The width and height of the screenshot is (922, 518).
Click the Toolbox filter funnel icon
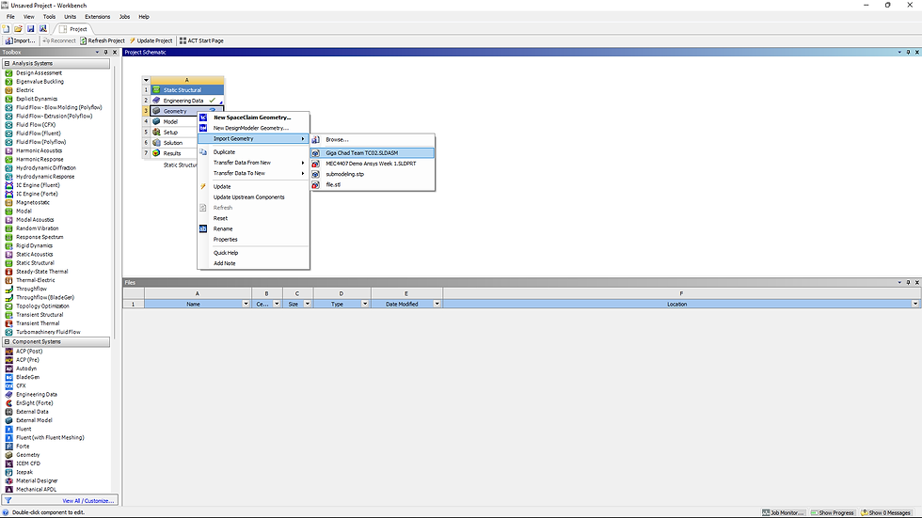pyautogui.click(x=8, y=500)
